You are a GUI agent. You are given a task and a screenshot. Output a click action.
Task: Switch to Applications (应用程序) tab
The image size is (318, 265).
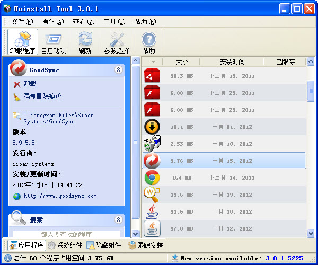point(27,245)
